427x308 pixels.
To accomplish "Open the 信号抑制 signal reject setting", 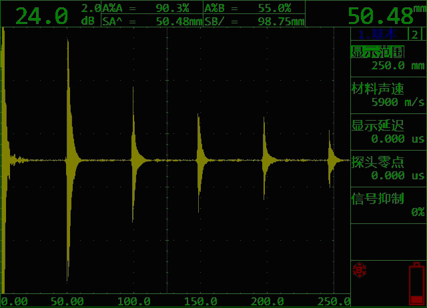I will point(378,199).
